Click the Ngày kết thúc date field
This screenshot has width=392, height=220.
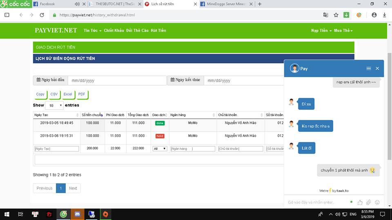(244, 80)
